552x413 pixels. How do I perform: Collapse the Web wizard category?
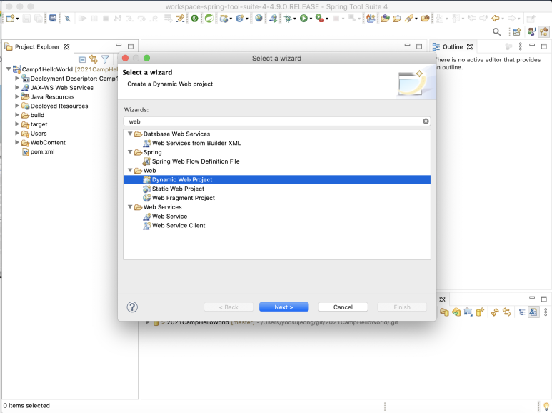pos(130,171)
